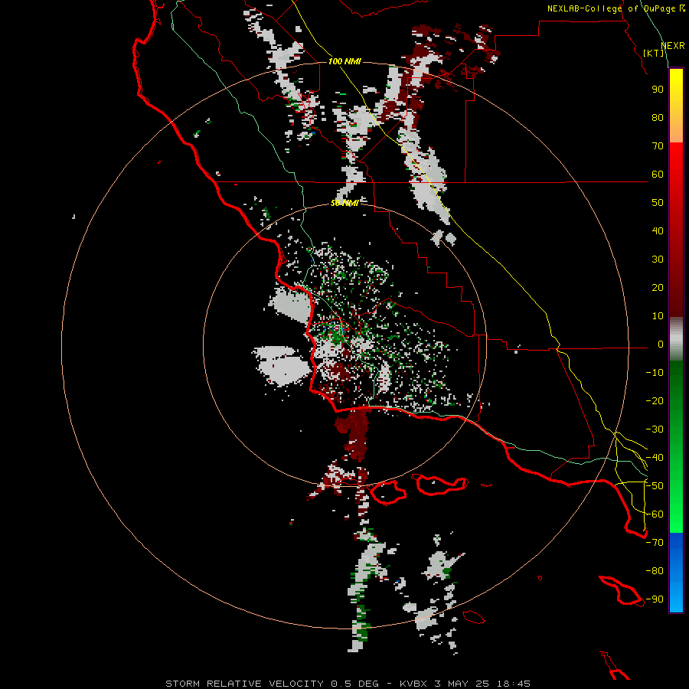
Task: Select the -50 value on velocity scale
Action: [655, 486]
